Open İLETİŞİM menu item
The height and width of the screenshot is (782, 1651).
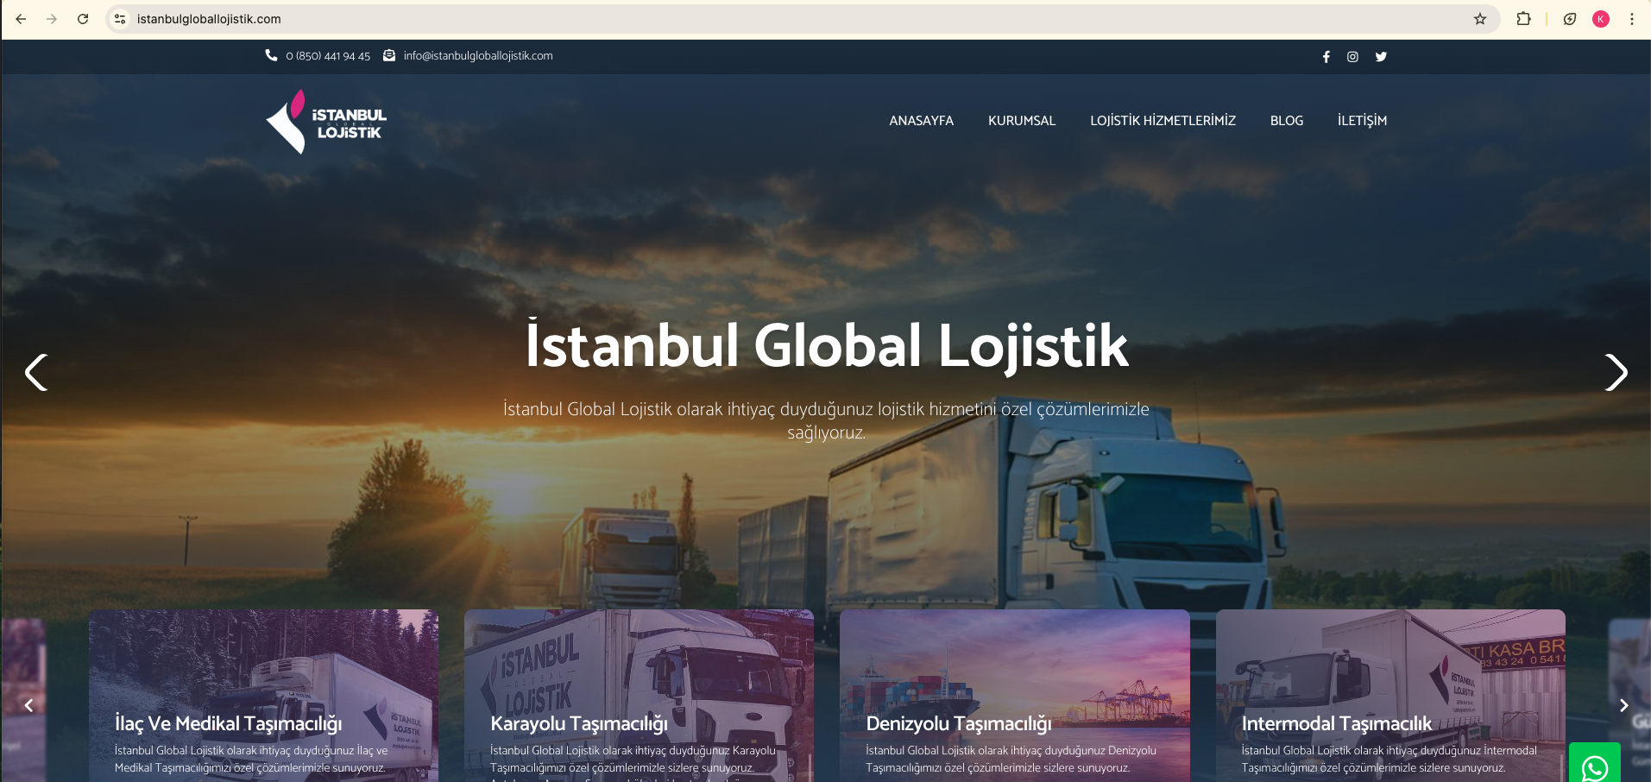(x=1362, y=121)
